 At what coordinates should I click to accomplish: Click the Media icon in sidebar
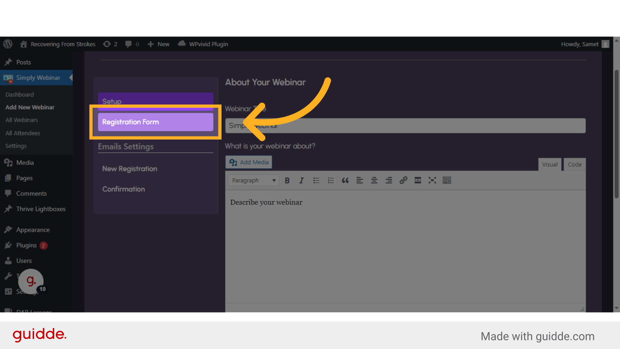[8, 163]
